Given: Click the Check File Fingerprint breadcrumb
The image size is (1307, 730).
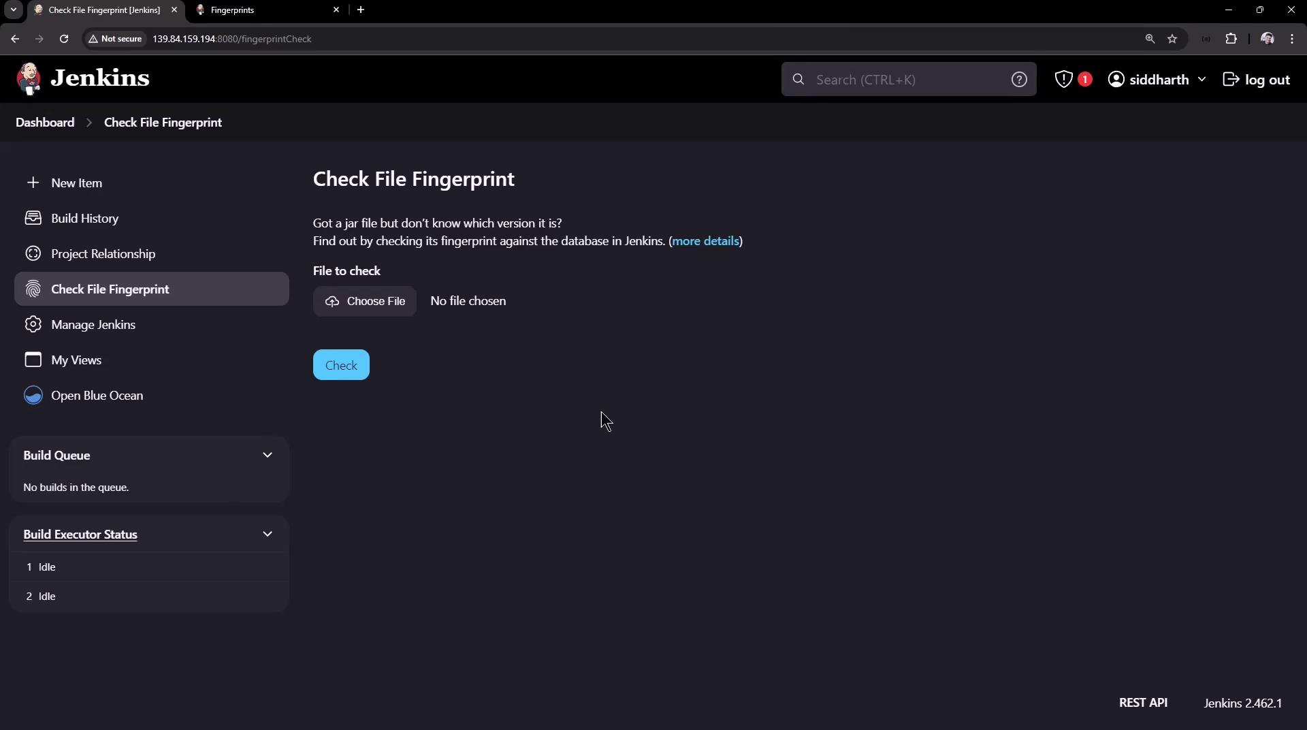Looking at the screenshot, I should (x=163, y=123).
